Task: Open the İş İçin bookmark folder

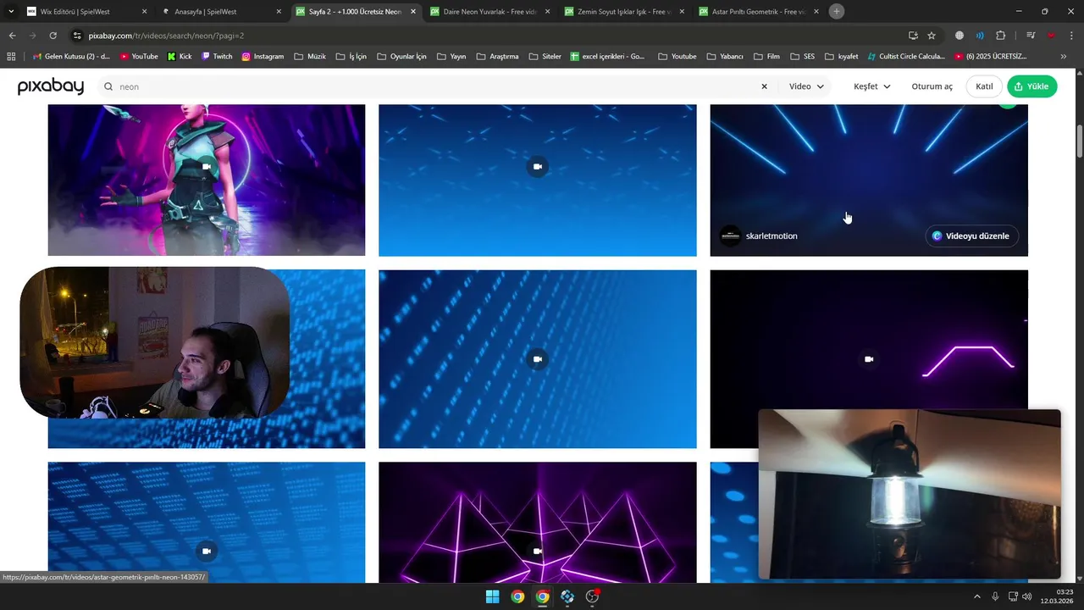Action: click(351, 56)
